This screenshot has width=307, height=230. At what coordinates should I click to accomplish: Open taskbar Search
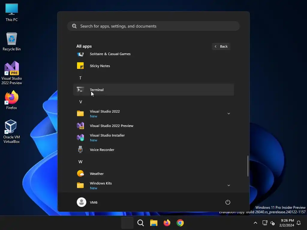[x=140, y=223]
